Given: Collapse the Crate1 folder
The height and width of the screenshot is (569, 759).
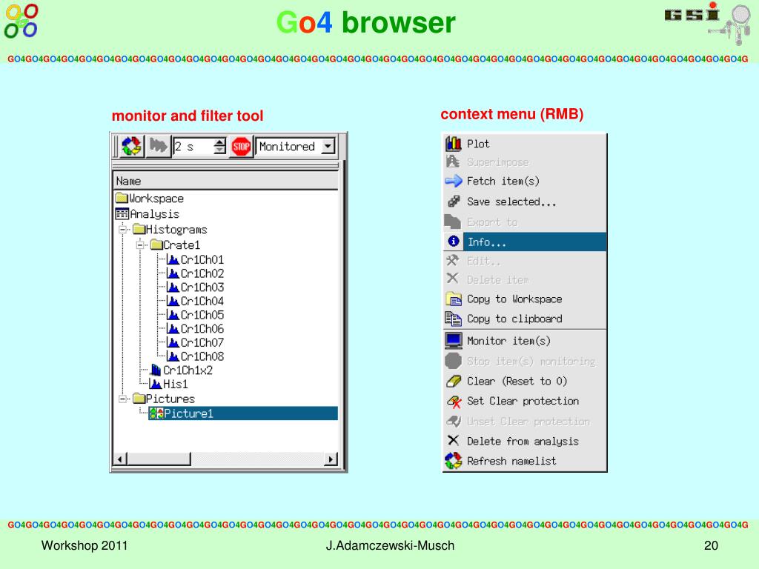Looking at the screenshot, I should (x=140, y=244).
